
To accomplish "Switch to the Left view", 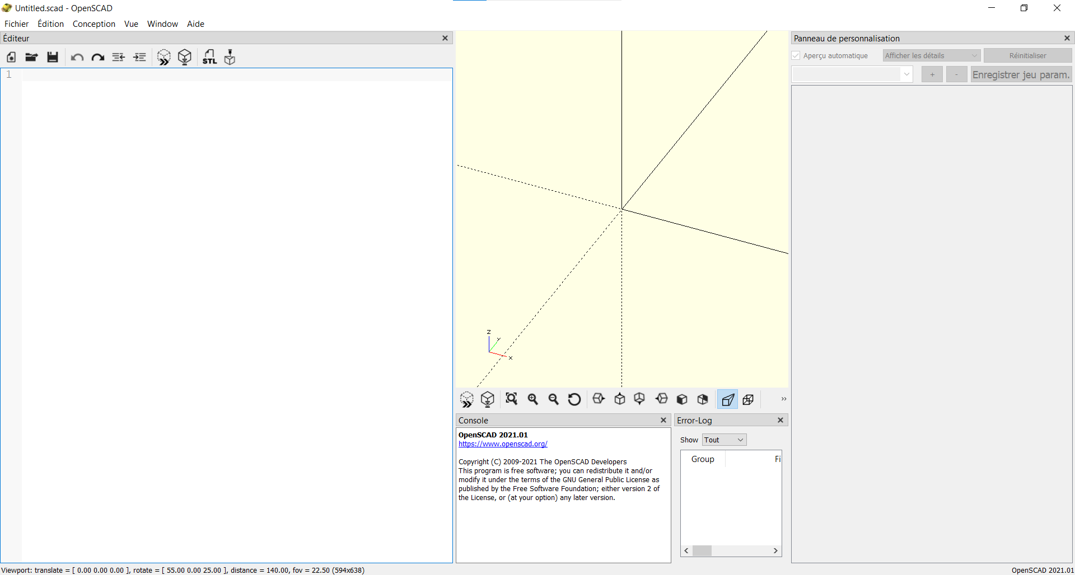I will click(661, 399).
